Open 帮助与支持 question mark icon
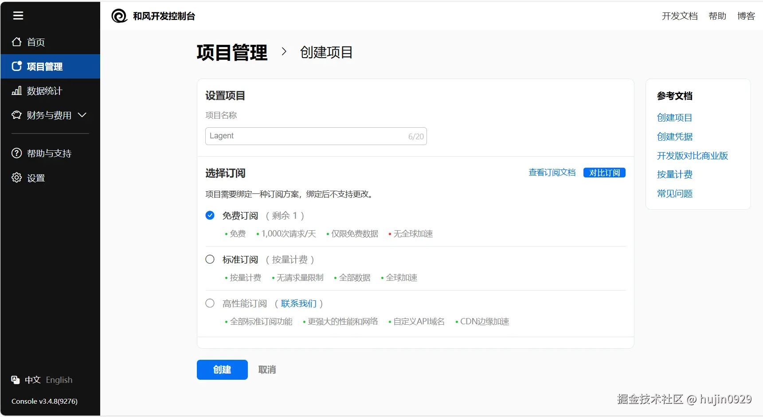Screen dimensions: 763x417 [x=16, y=153]
